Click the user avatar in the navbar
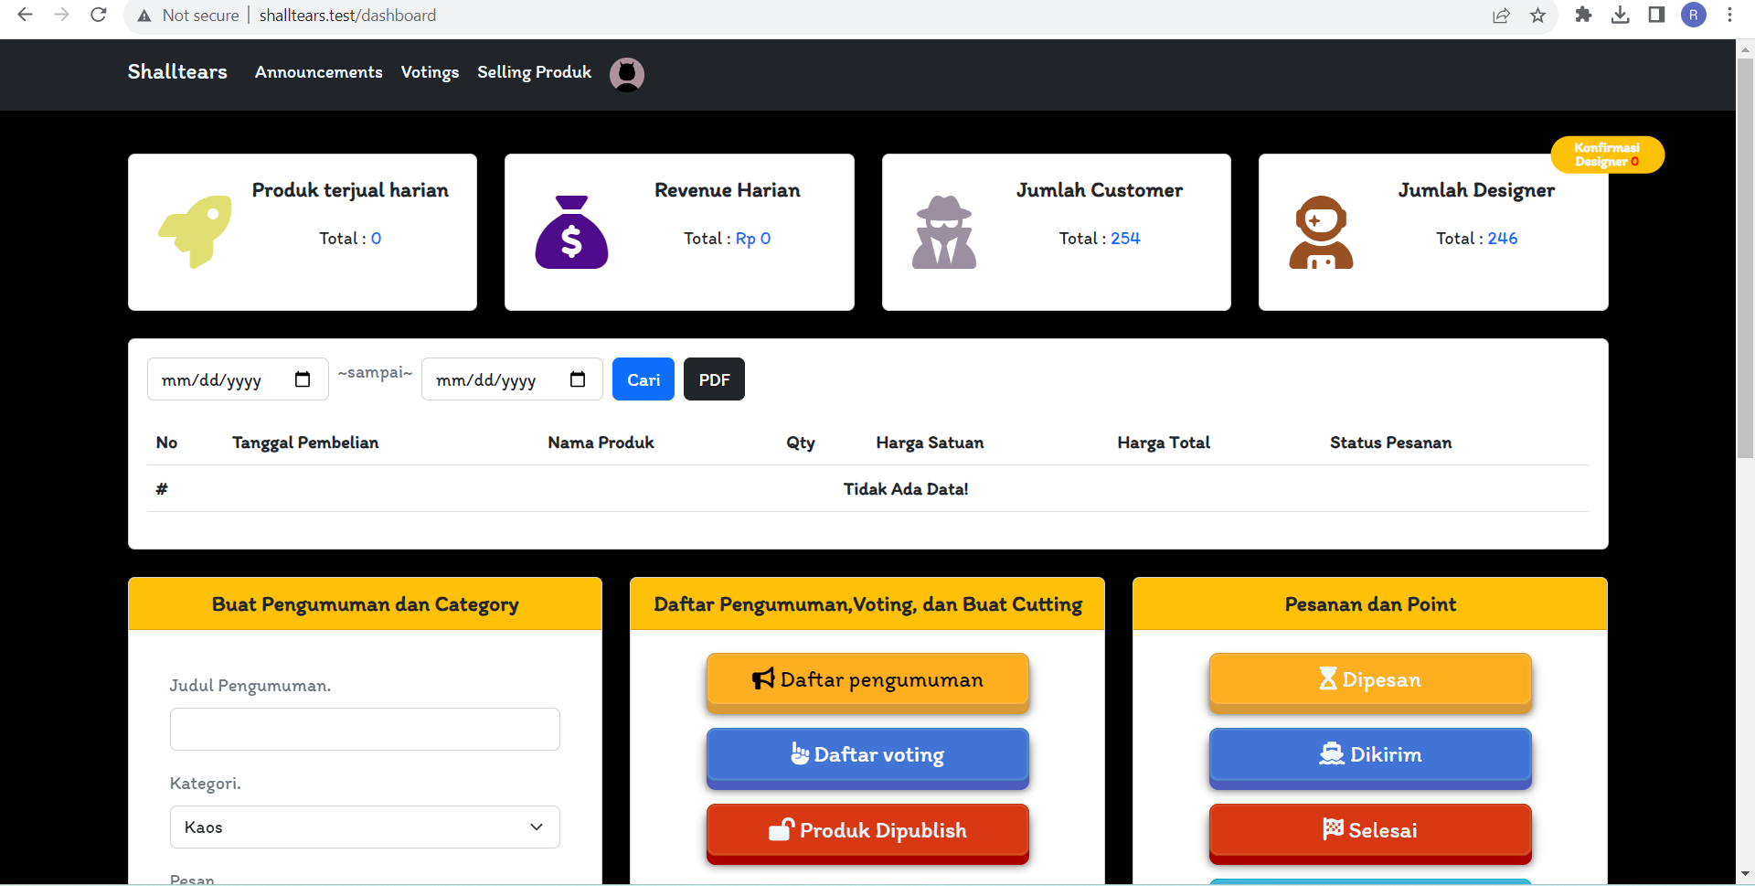Screen dimensions: 1755x886 tap(627, 74)
